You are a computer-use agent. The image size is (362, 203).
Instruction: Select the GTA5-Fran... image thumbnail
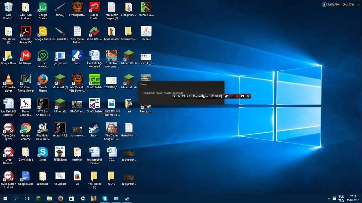pyautogui.click(x=77, y=106)
